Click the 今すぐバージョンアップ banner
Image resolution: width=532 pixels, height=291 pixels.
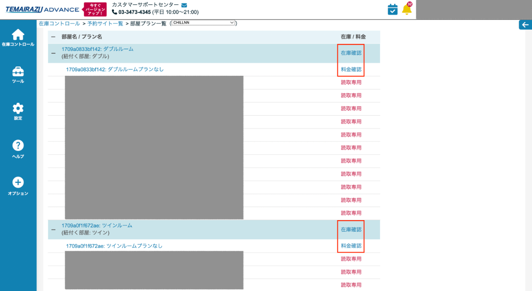(x=95, y=9)
